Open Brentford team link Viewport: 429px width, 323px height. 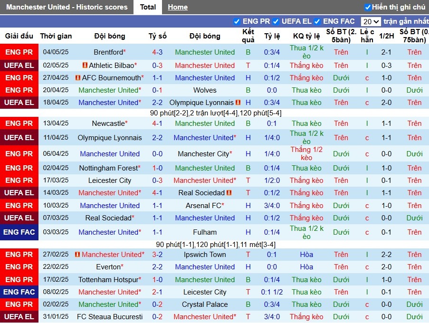click(x=108, y=52)
